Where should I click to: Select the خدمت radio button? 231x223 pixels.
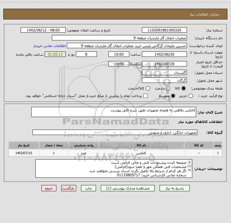pyautogui.click(x=168, y=88)
